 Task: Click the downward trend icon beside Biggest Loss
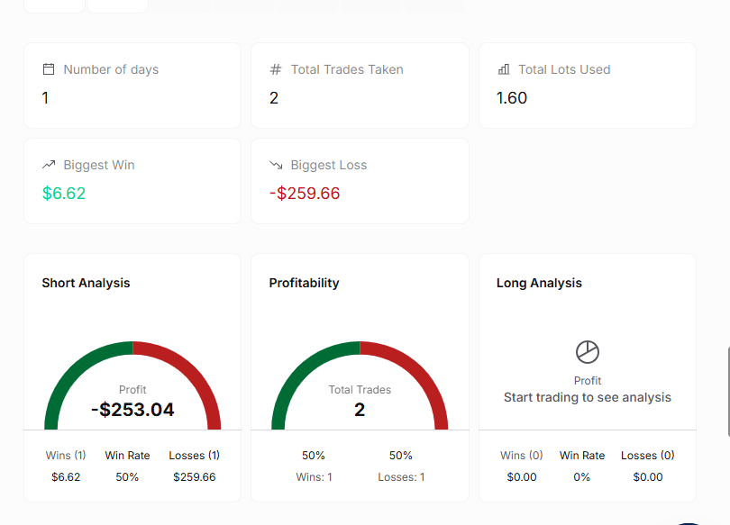[x=276, y=165]
